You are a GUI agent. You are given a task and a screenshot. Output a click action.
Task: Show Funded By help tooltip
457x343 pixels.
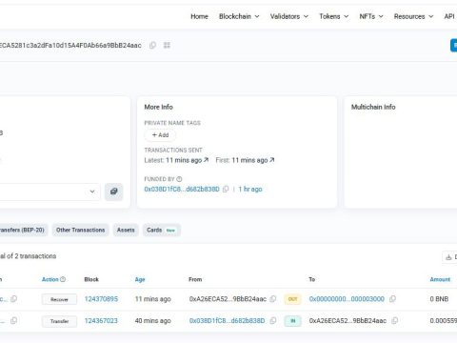click(x=179, y=179)
